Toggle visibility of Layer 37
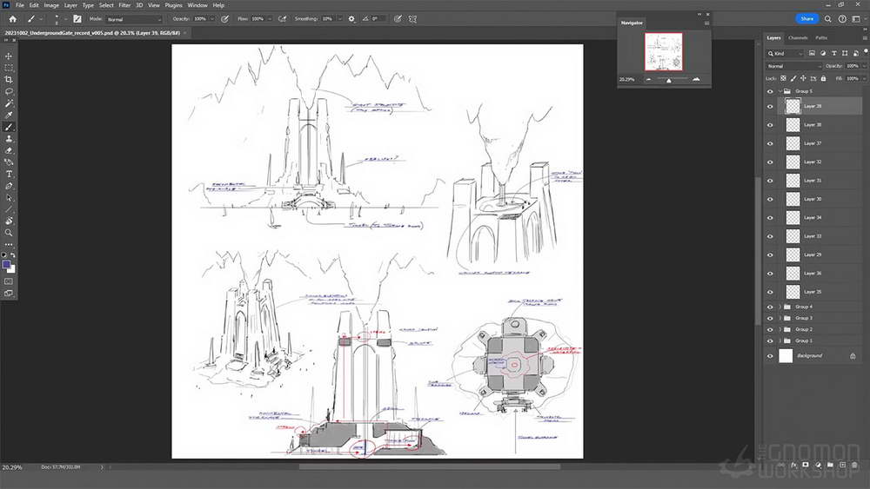This screenshot has height=489, width=870. (770, 143)
